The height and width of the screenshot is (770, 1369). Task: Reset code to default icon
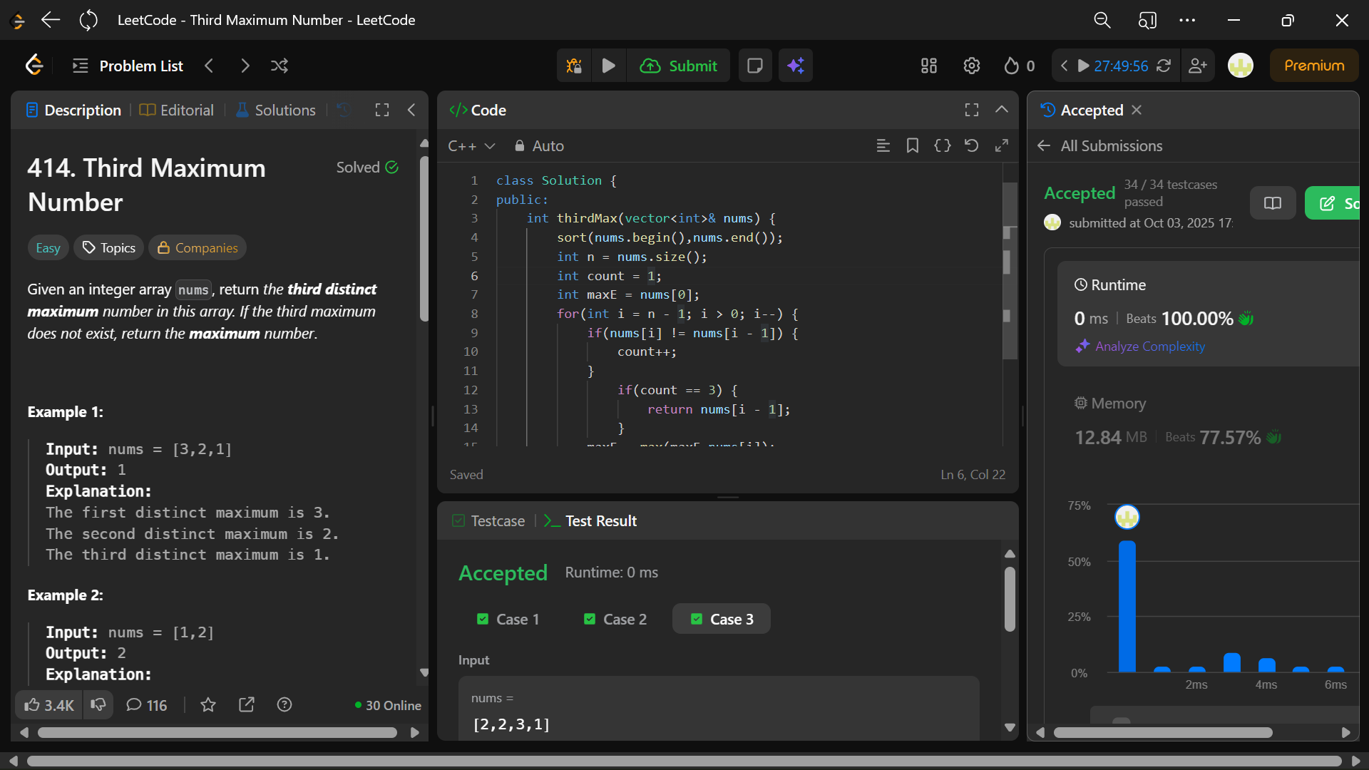971,145
